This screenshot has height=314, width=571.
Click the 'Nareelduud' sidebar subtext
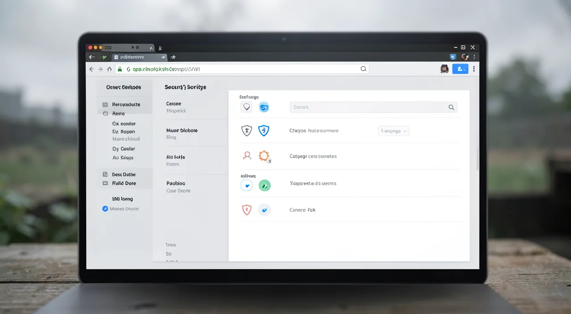tap(126, 139)
